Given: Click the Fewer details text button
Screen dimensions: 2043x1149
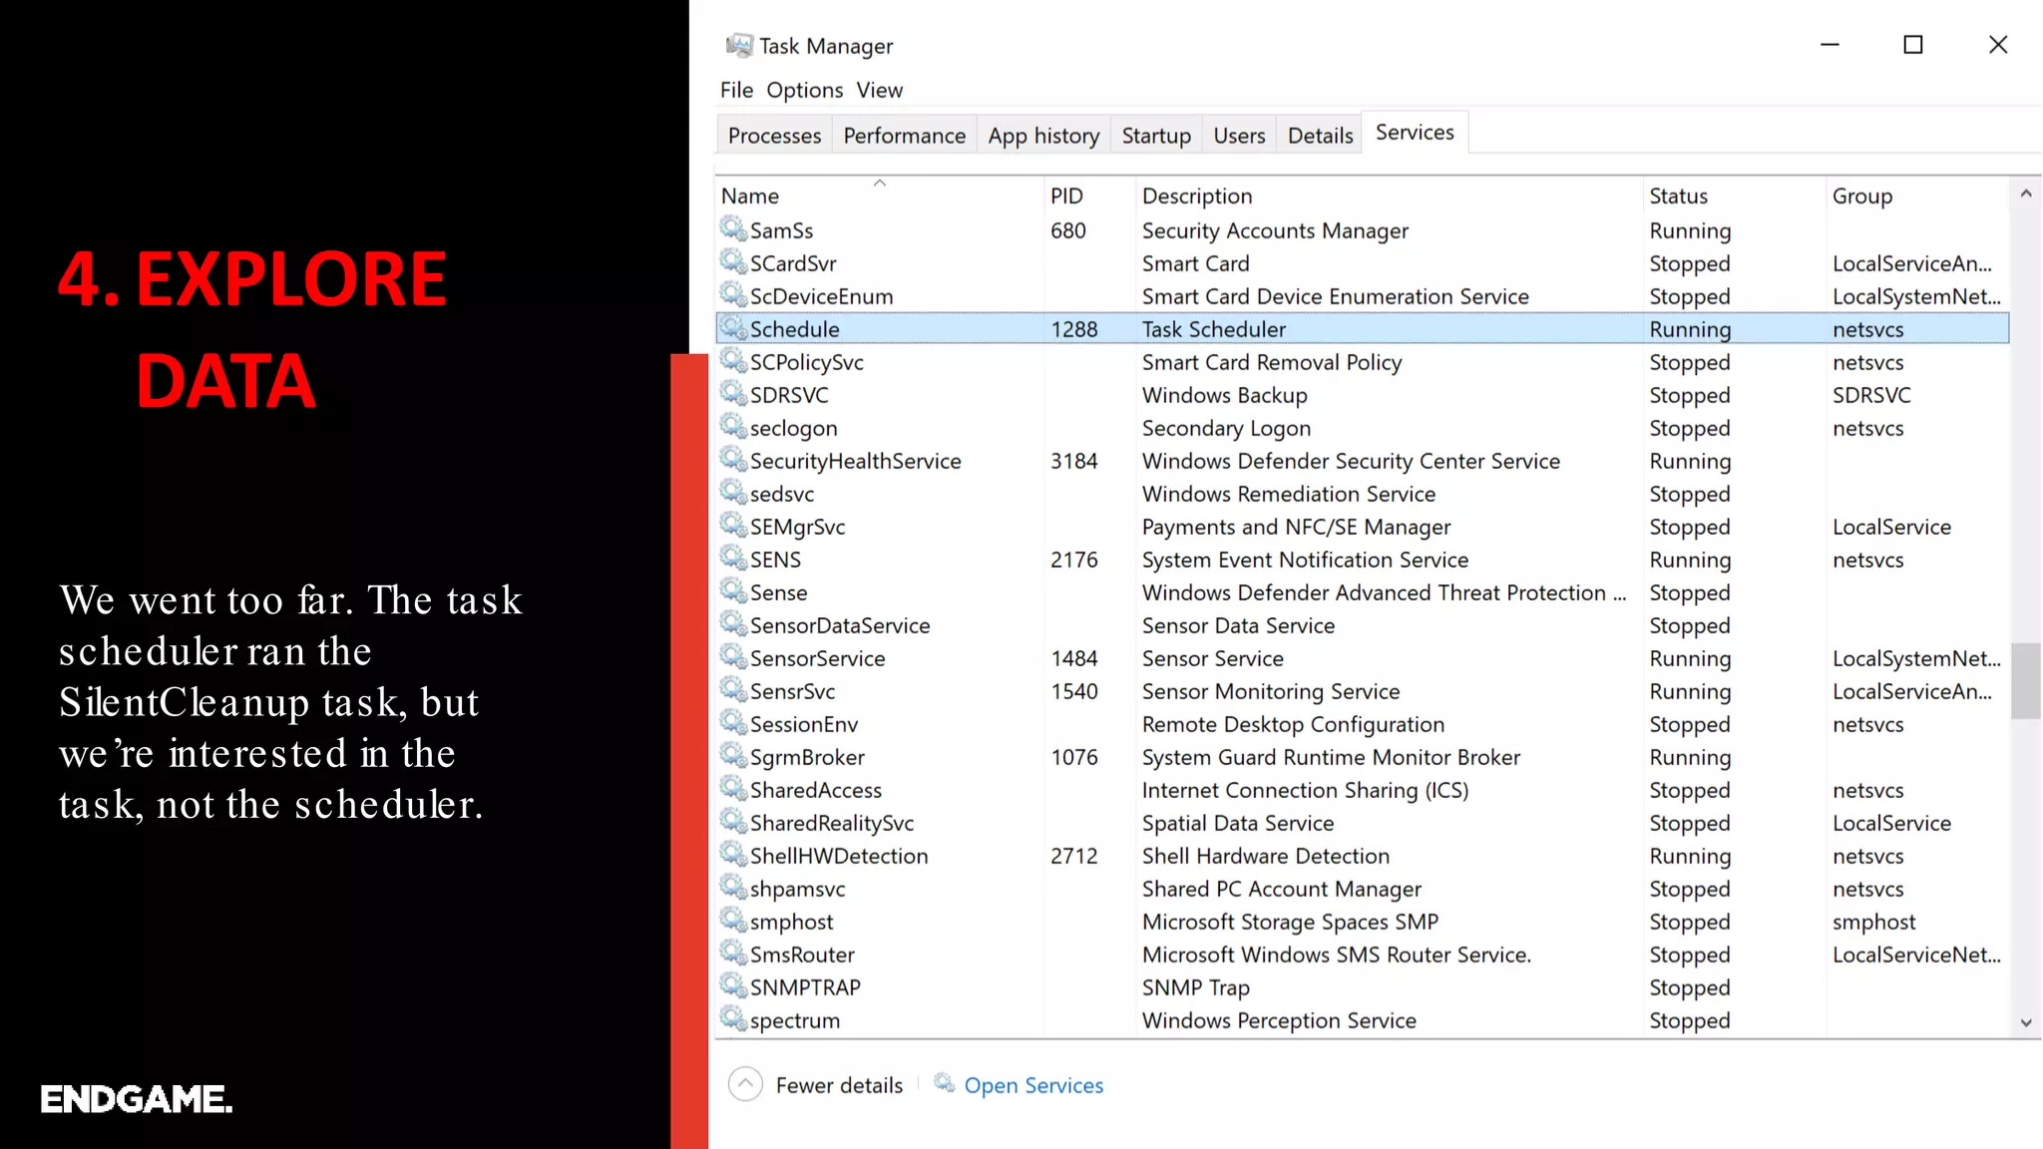Looking at the screenshot, I should point(839,1085).
